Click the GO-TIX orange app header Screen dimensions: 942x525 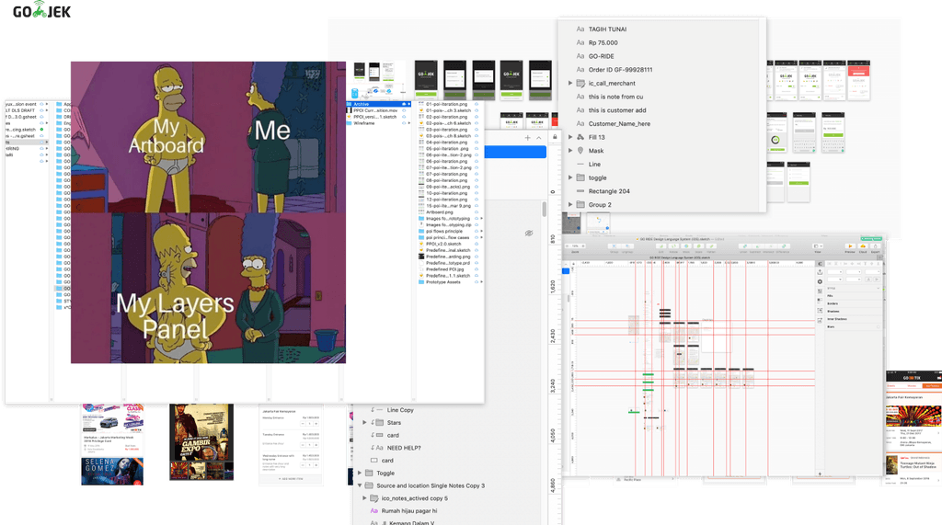pos(913,377)
